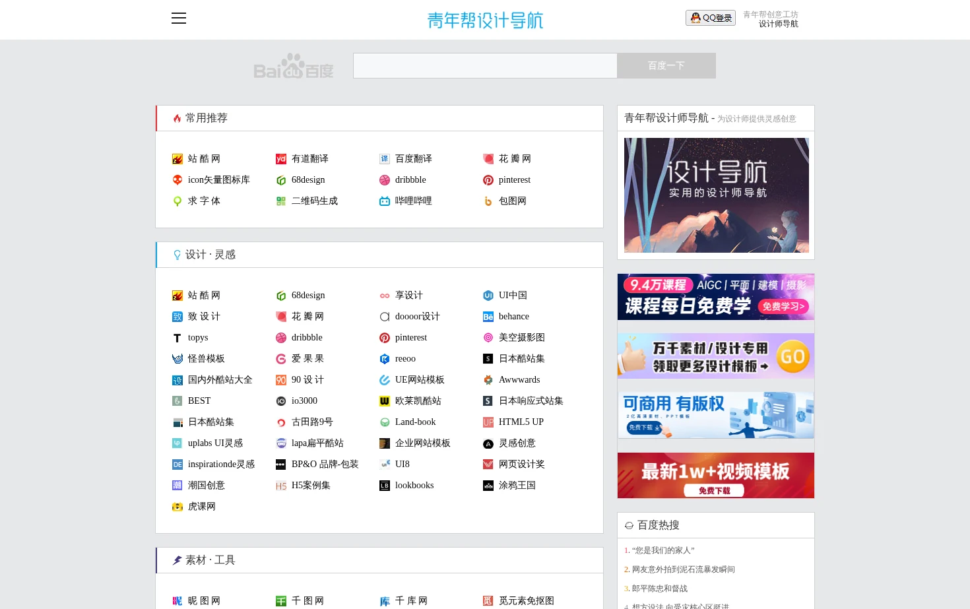
Task: Open the lookbooks link
Action: [x=414, y=486]
